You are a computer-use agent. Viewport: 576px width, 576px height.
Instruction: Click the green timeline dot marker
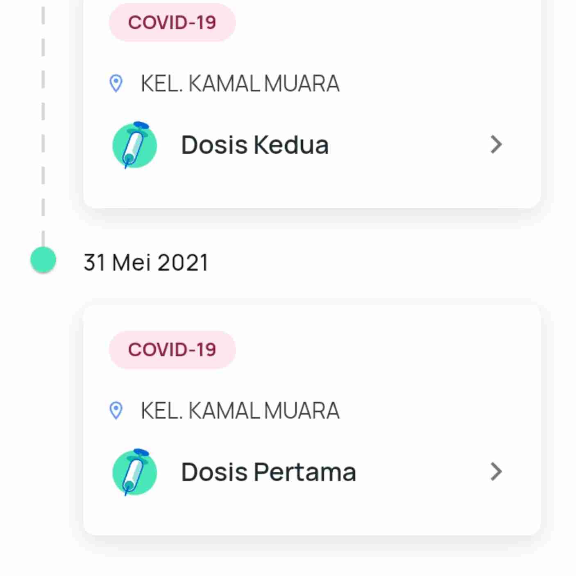(x=43, y=260)
